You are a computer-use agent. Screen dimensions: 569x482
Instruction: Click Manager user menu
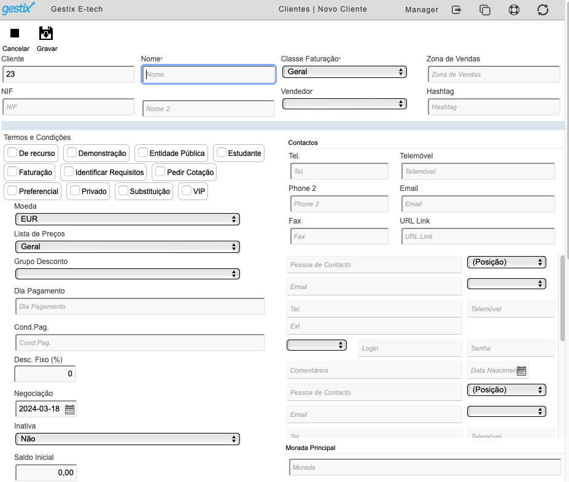coord(422,10)
